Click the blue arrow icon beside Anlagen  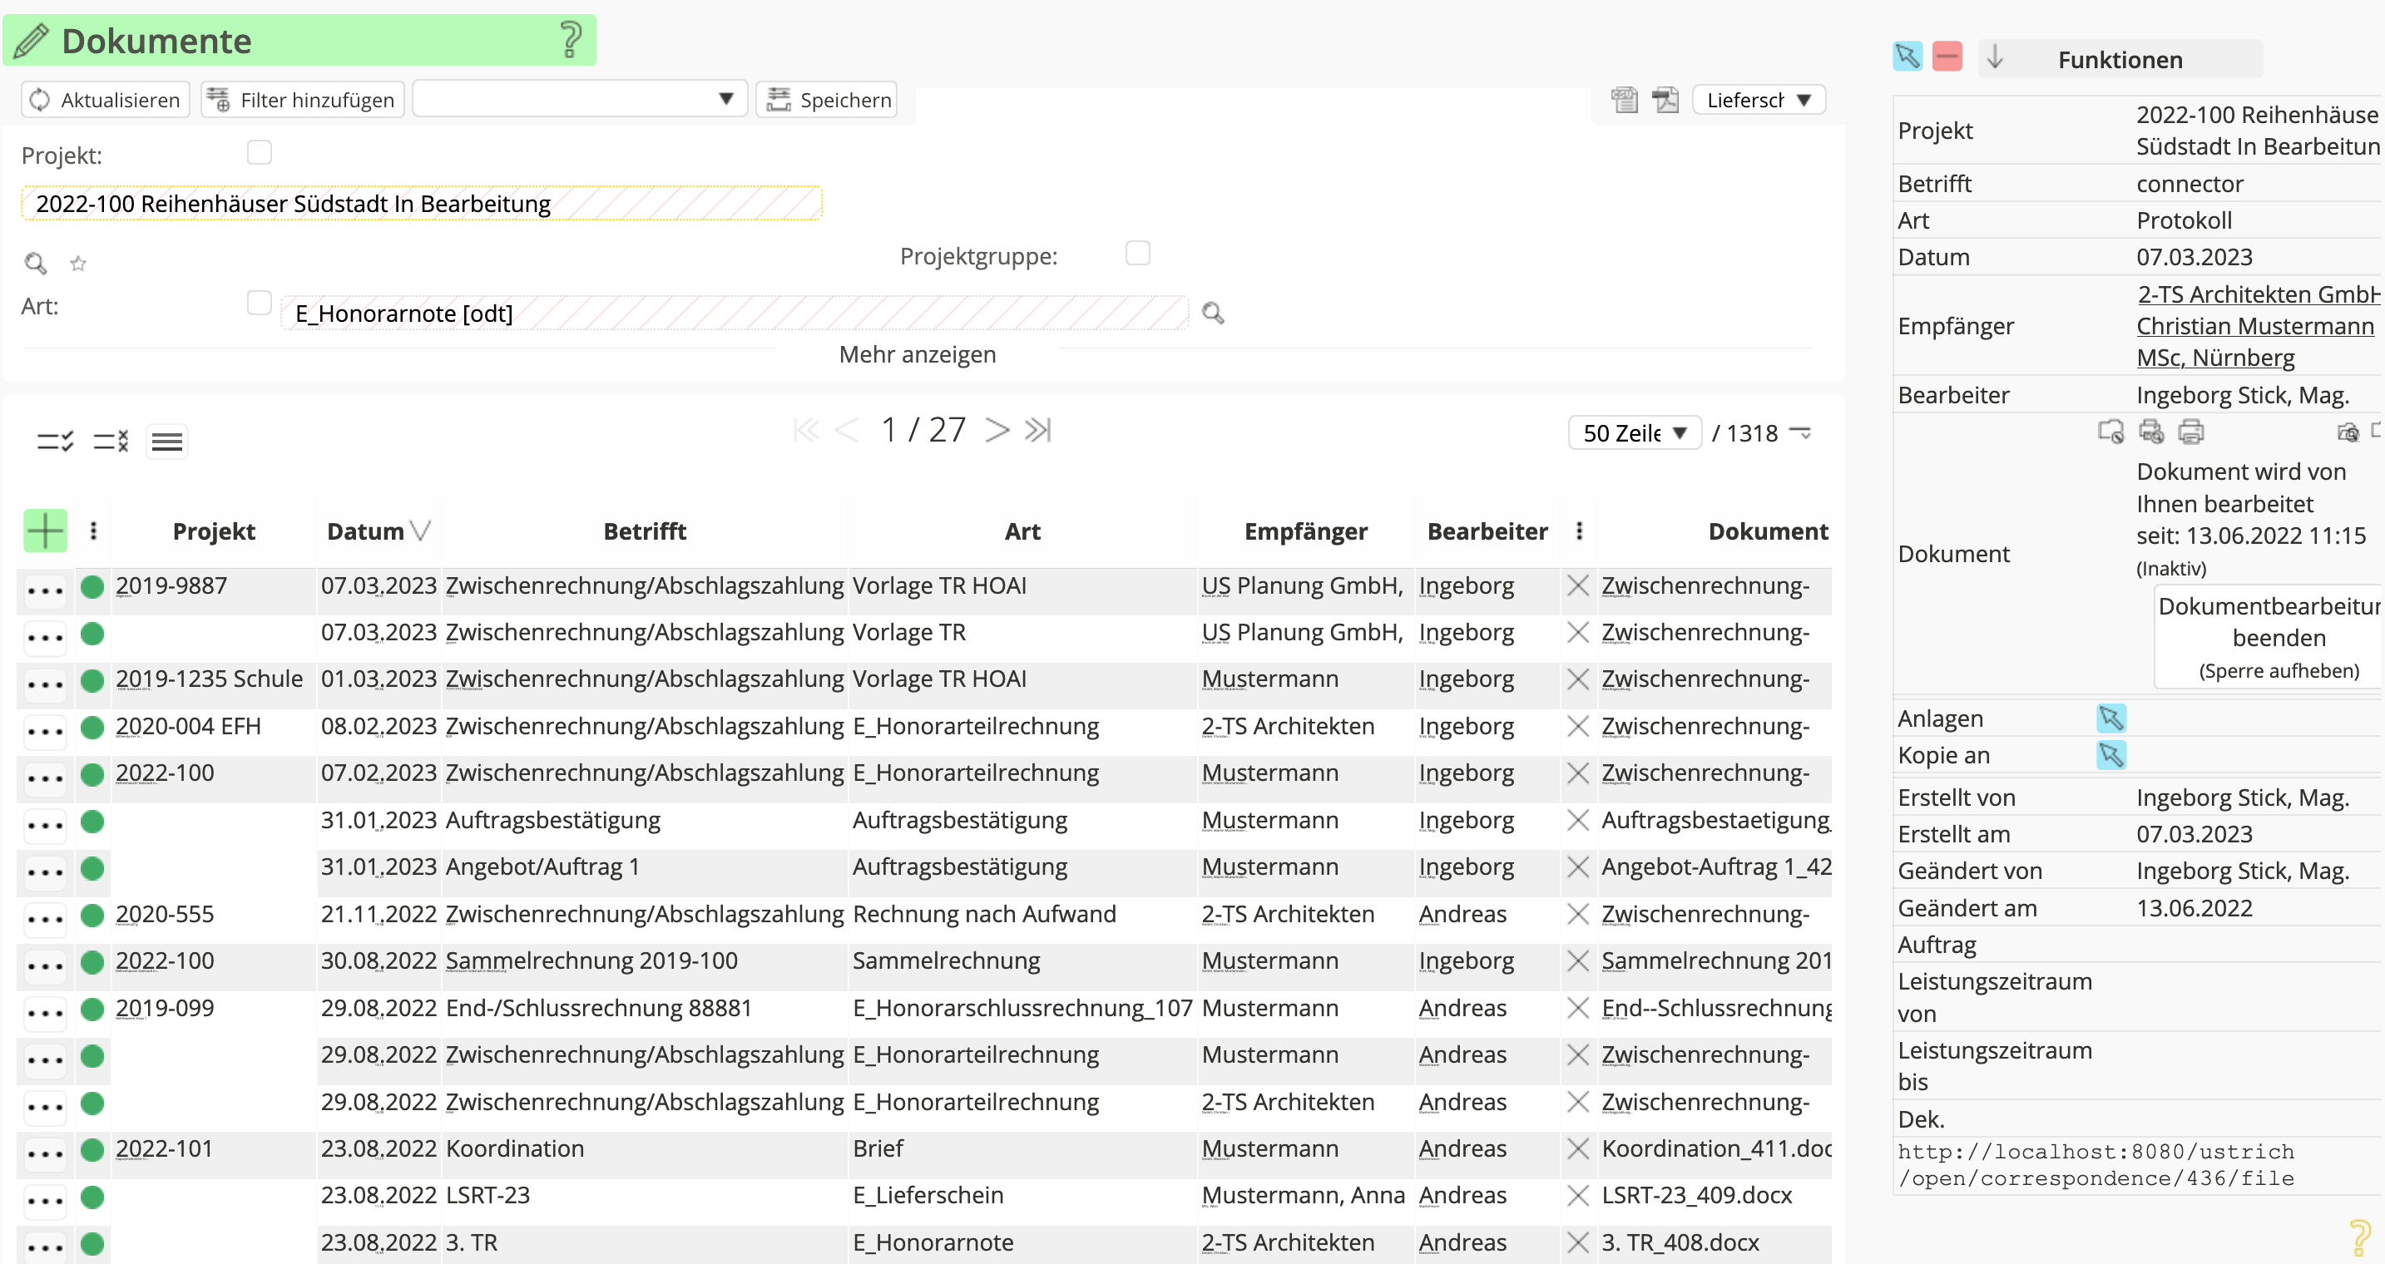(x=2111, y=719)
